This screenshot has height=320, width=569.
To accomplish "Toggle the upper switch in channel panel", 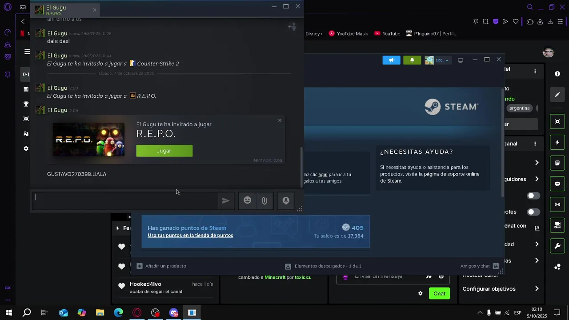I will (x=533, y=196).
